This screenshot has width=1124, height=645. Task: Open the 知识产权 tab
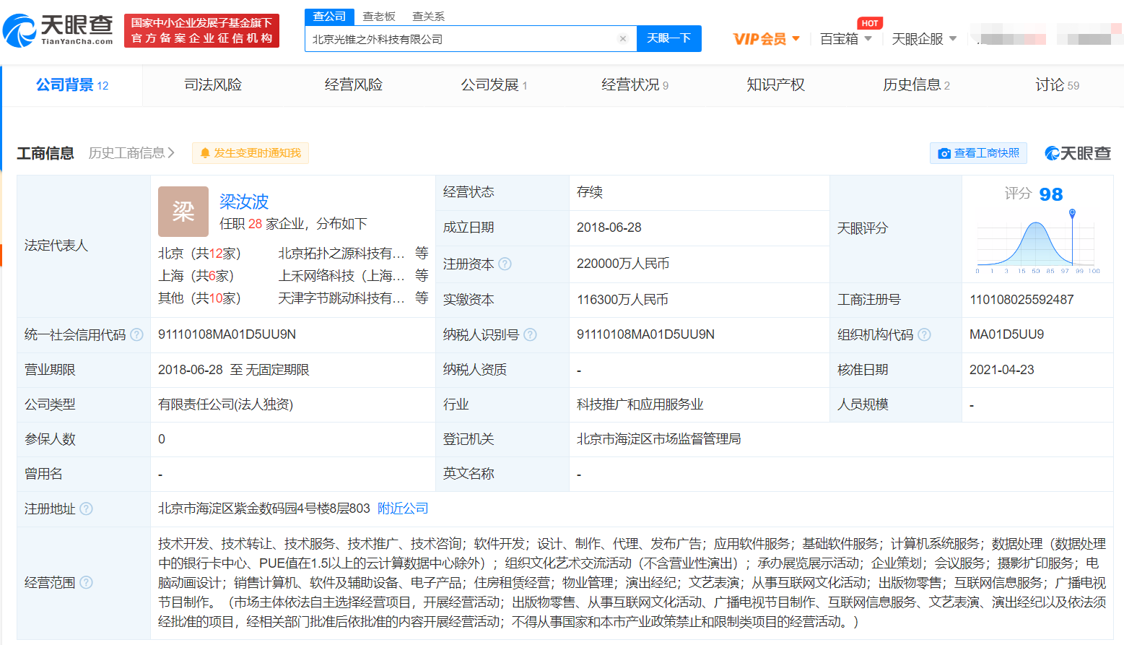coord(775,85)
